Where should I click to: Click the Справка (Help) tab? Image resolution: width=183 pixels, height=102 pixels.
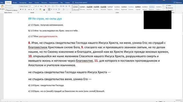coord(67,3)
